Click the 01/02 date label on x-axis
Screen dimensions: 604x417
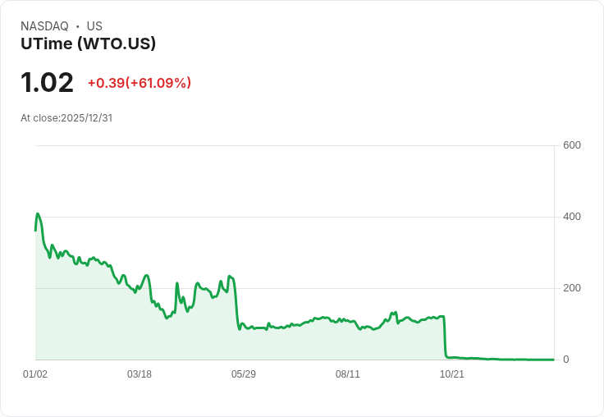point(35,374)
